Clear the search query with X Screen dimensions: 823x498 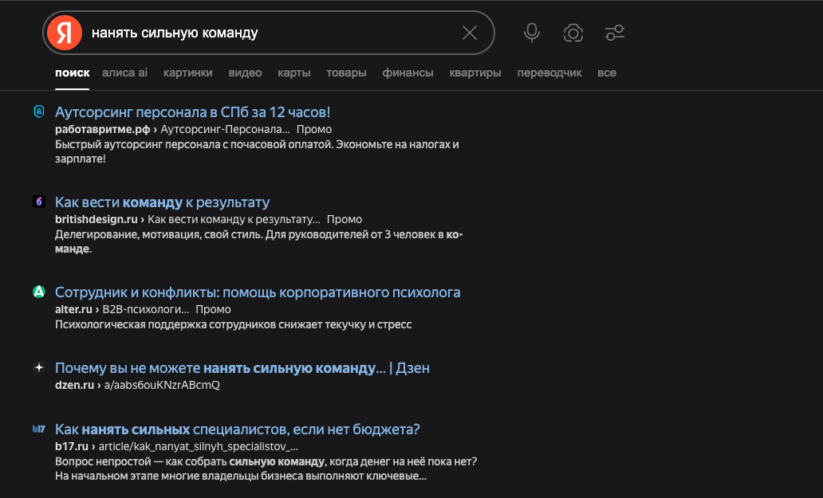(470, 33)
